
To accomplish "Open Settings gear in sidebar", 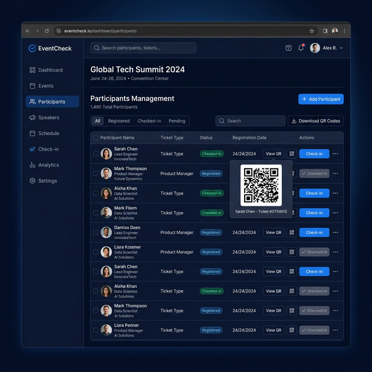I will pyautogui.click(x=33, y=181).
